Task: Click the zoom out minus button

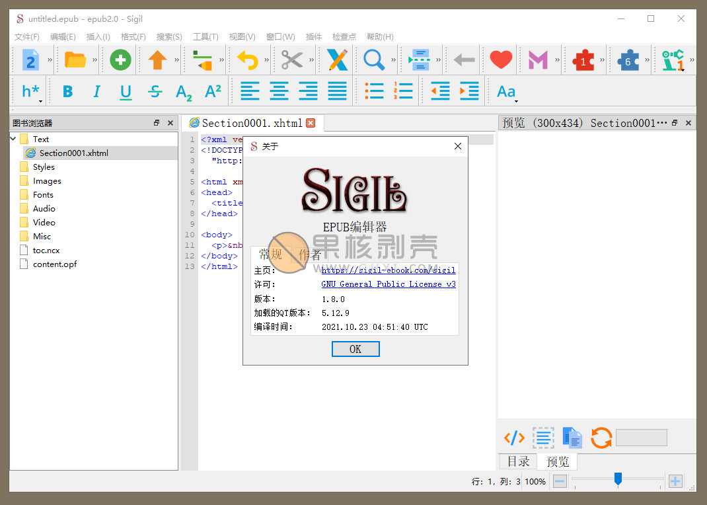Action: (x=560, y=481)
